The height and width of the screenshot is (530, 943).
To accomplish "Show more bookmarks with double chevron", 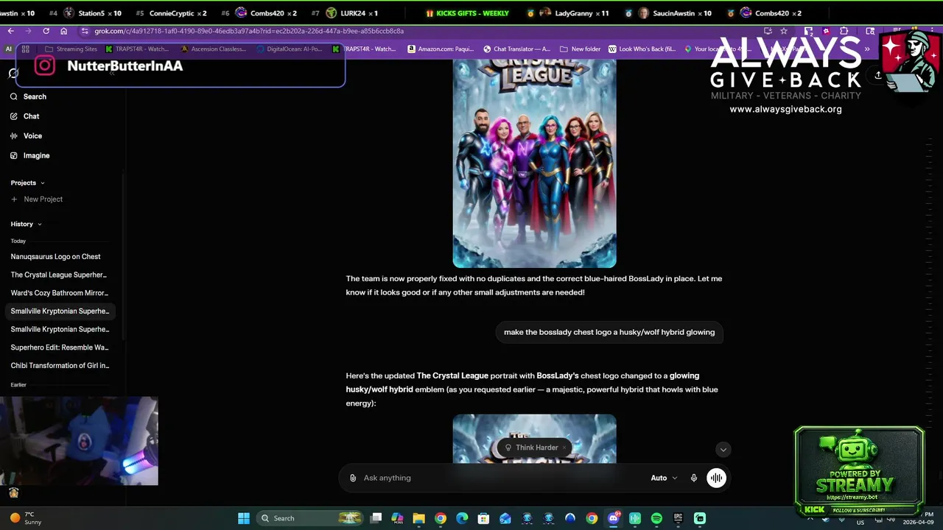I will [x=867, y=49].
